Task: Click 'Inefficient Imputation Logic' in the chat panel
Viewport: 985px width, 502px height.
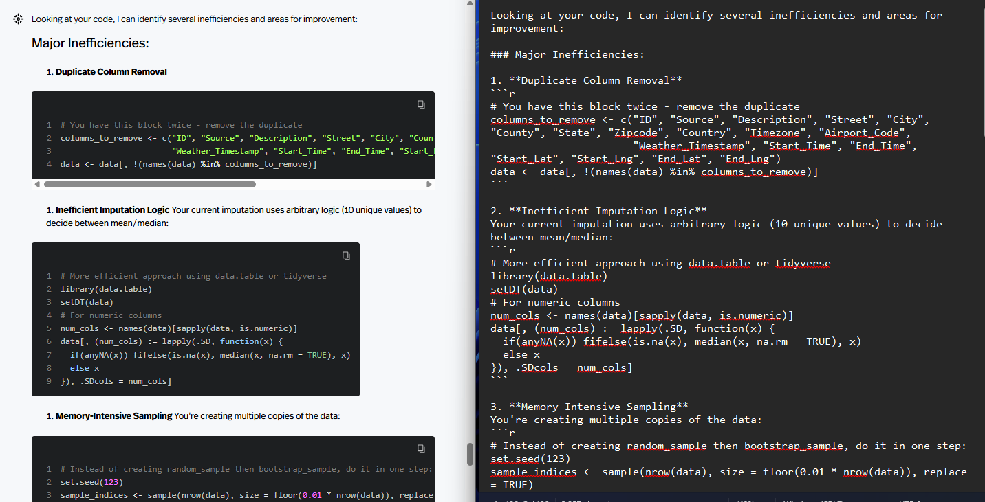Action: pos(113,209)
